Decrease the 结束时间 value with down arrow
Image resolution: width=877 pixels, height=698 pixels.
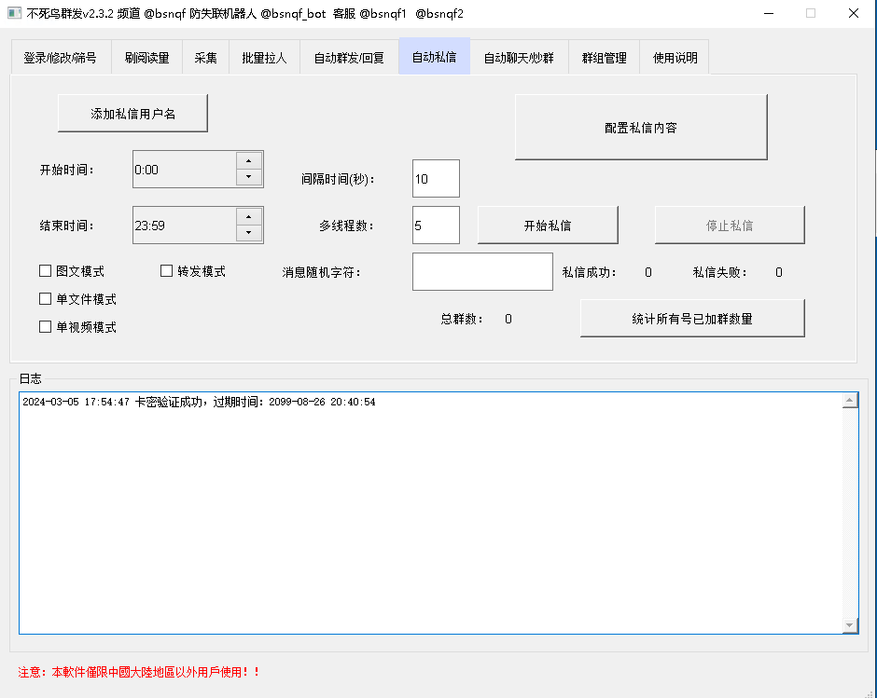pyautogui.click(x=249, y=233)
